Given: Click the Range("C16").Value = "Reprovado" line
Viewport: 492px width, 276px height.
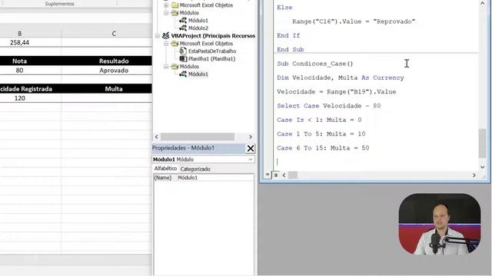Looking at the screenshot, I should pos(354,21).
